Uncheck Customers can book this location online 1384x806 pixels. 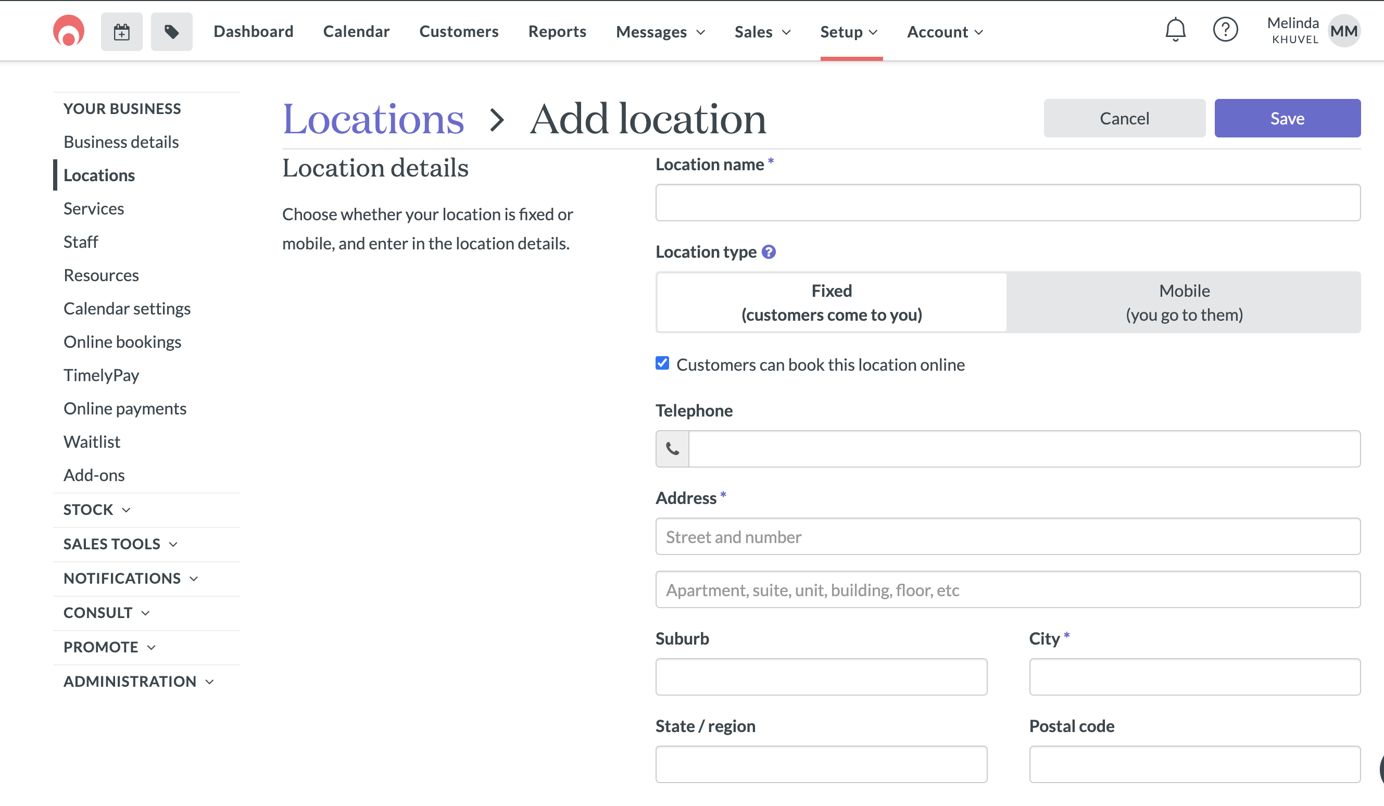coord(662,363)
